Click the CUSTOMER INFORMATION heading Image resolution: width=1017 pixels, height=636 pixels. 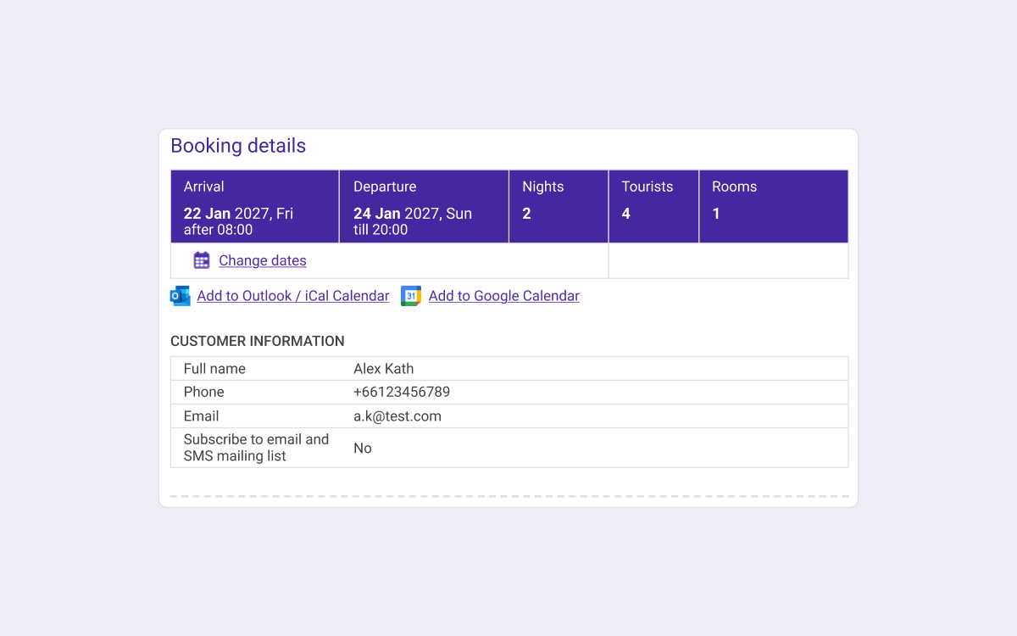point(258,342)
